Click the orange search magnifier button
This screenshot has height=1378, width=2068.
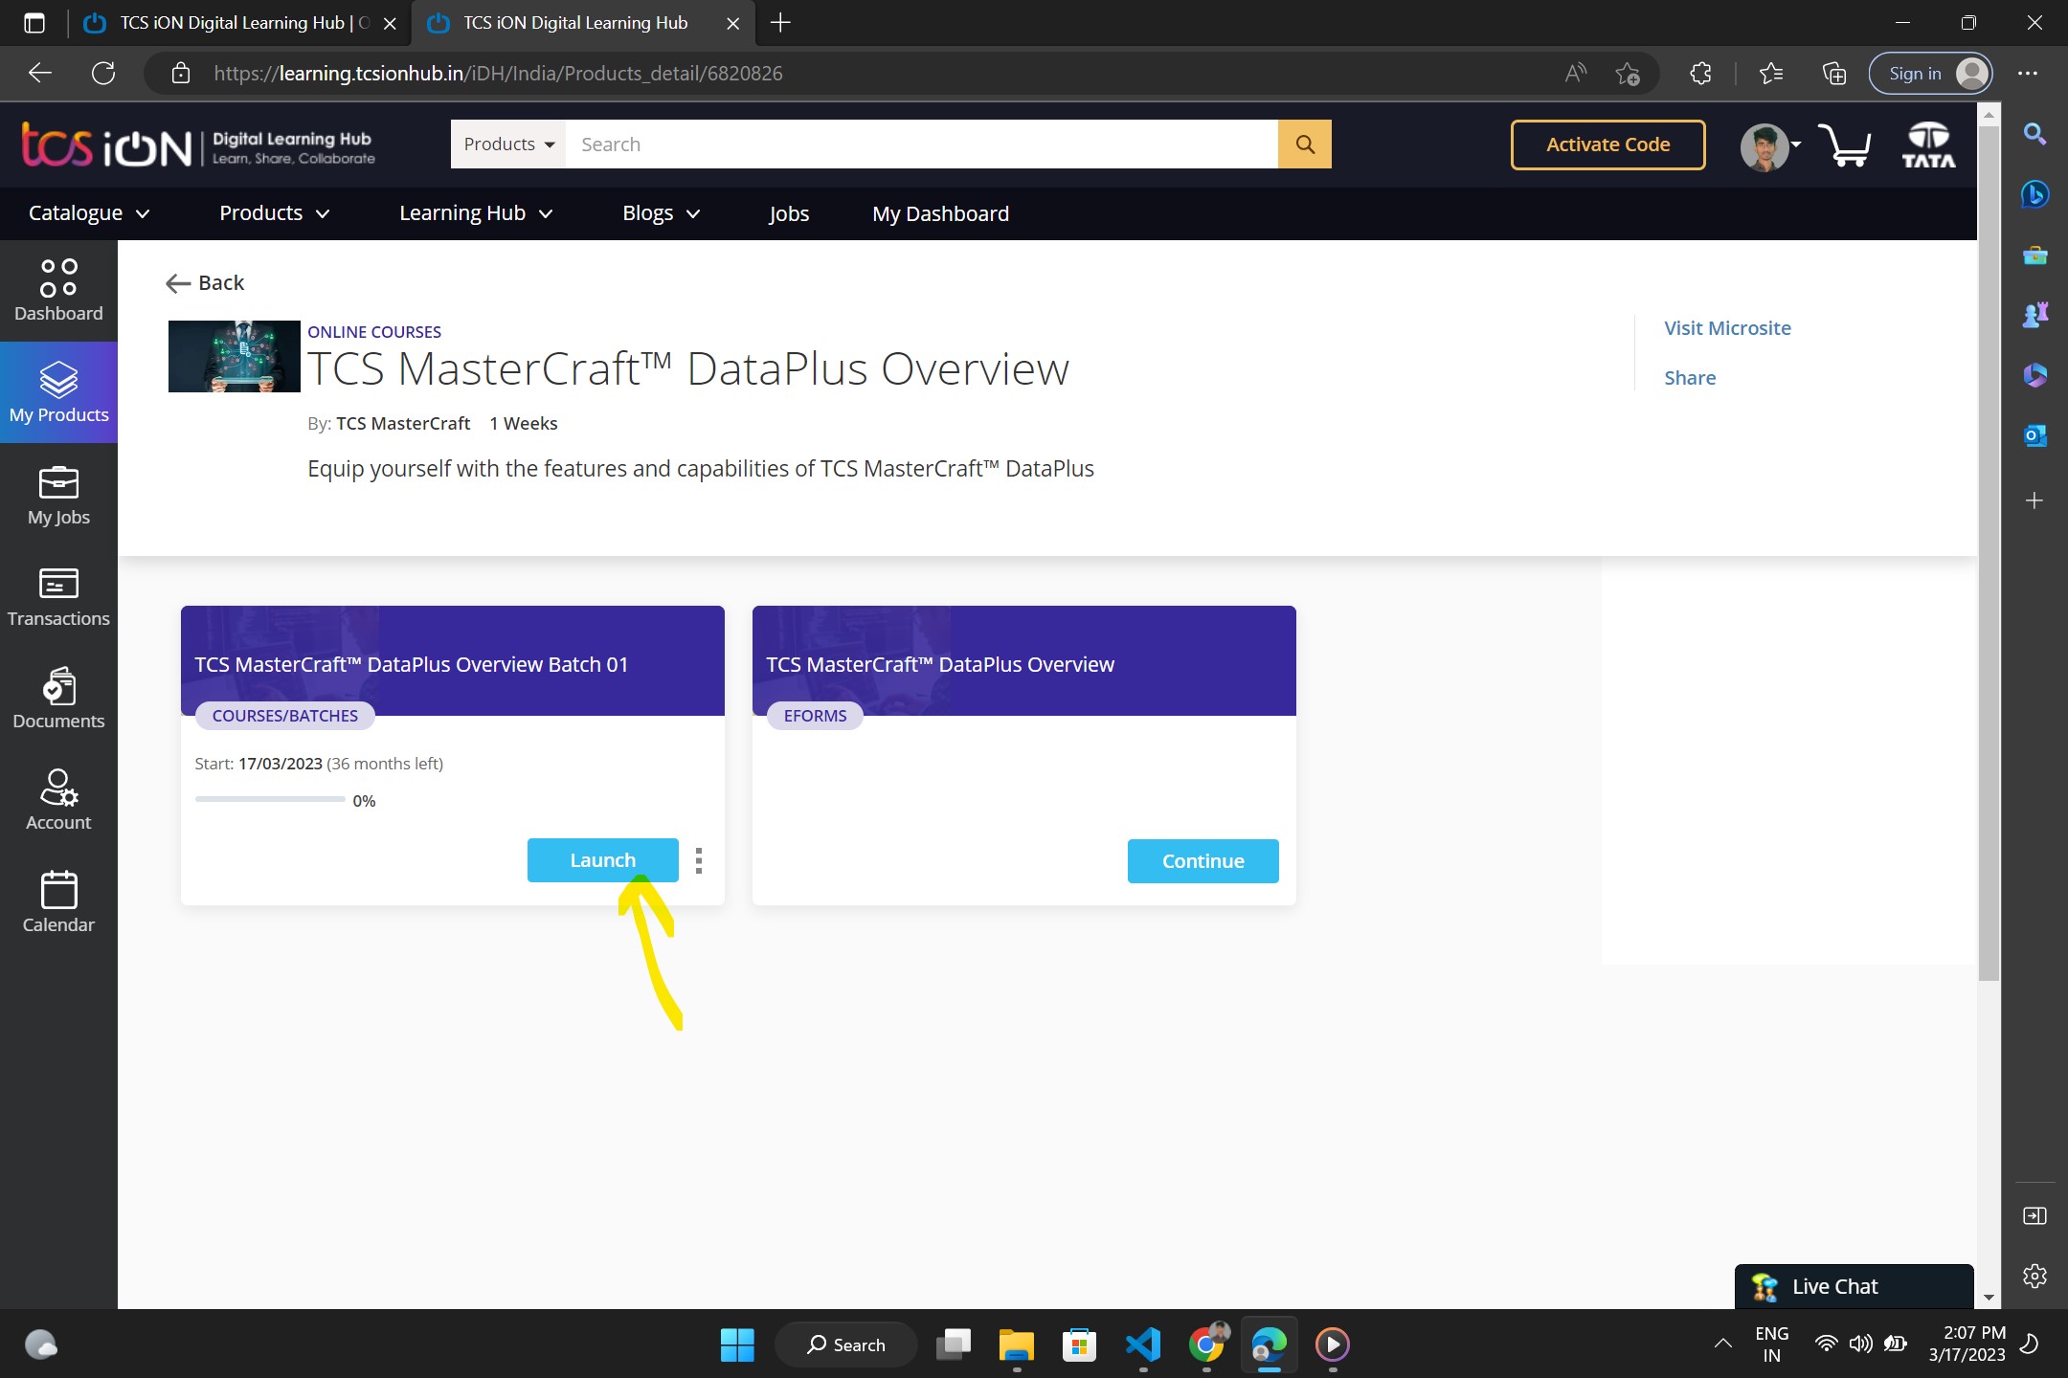[x=1304, y=144]
